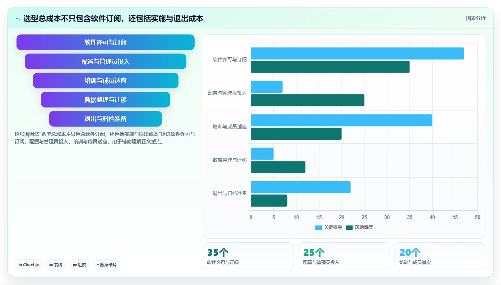
Task: Click the 数据卡片 tag chip
Action: (106, 265)
